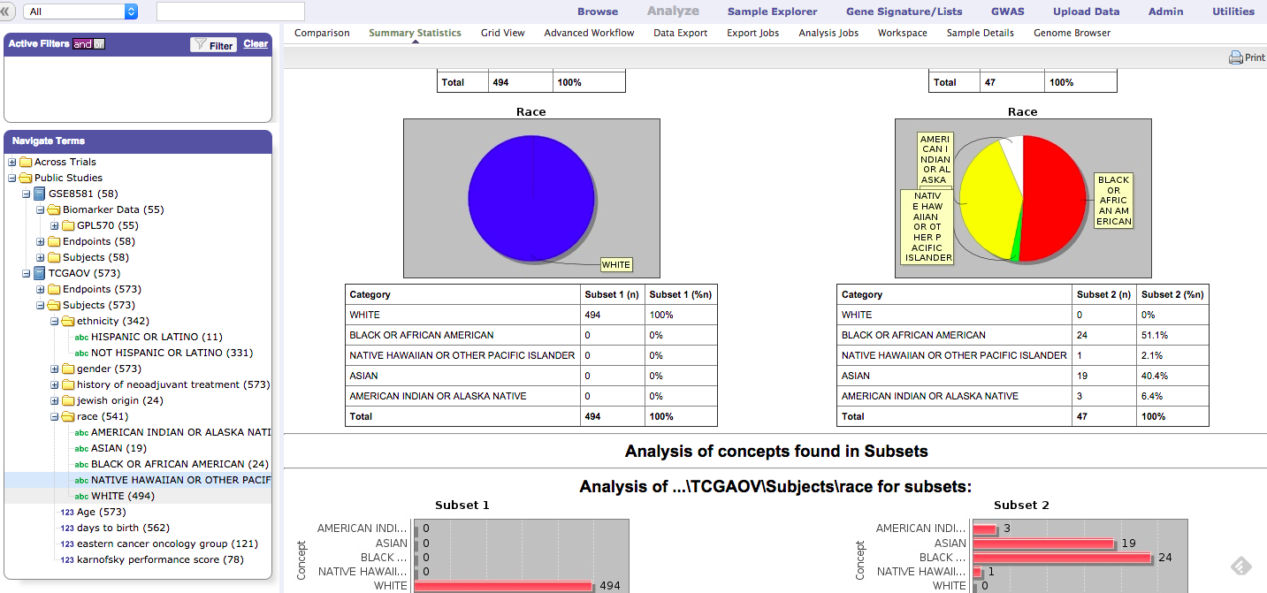Click the gender folder icon

coord(68,369)
